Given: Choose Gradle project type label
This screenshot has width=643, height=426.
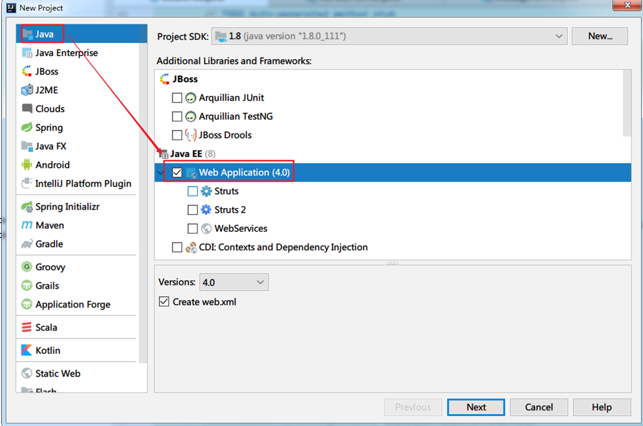Looking at the screenshot, I should tap(49, 244).
